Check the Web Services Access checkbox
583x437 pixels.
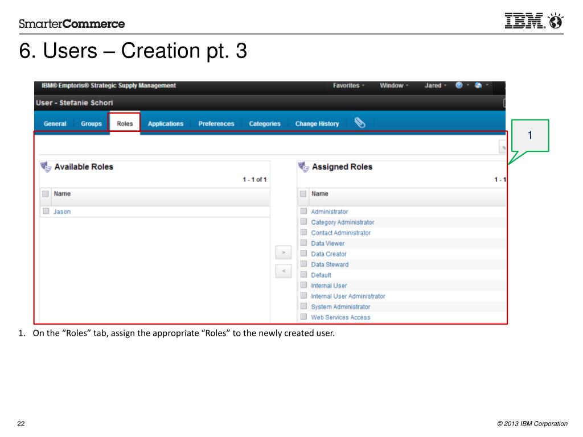click(303, 316)
